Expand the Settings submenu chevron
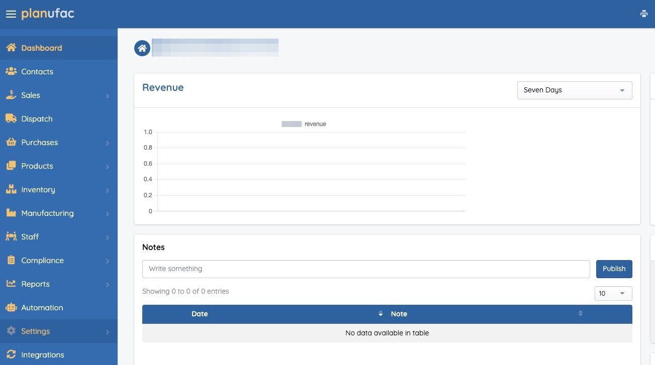This screenshot has height=365, width=655. pos(108,331)
